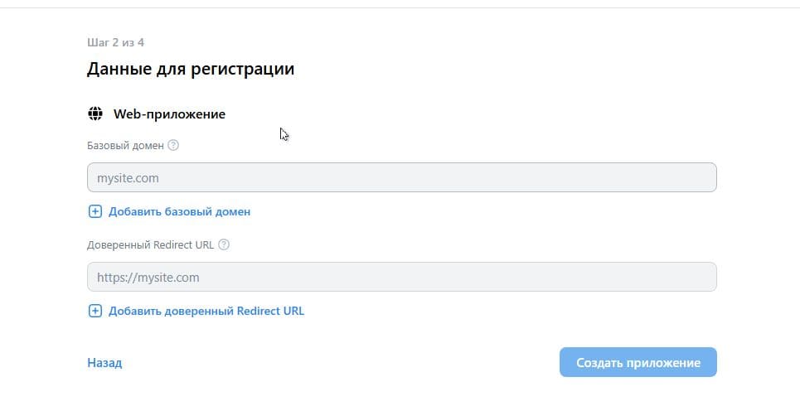Click the plus icon for adding base domain
Viewport: 800px width, 411px height.
(95, 211)
